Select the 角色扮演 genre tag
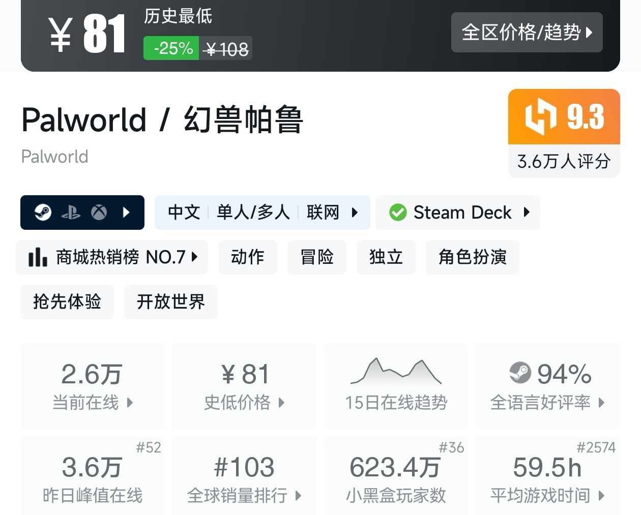Viewport: 641px width, 515px height. [x=473, y=257]
